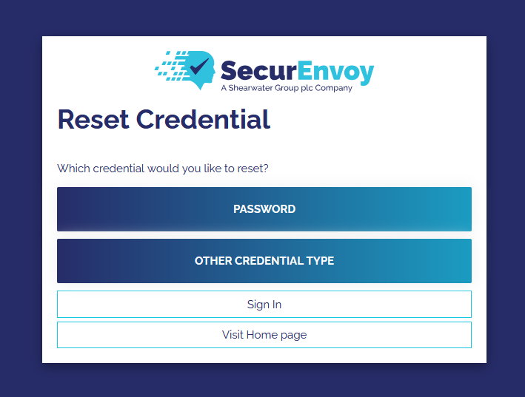The image size is (525, 397).
Task: Click the word 'Company' in the logo tagline
Action: (x=333, y=88)
